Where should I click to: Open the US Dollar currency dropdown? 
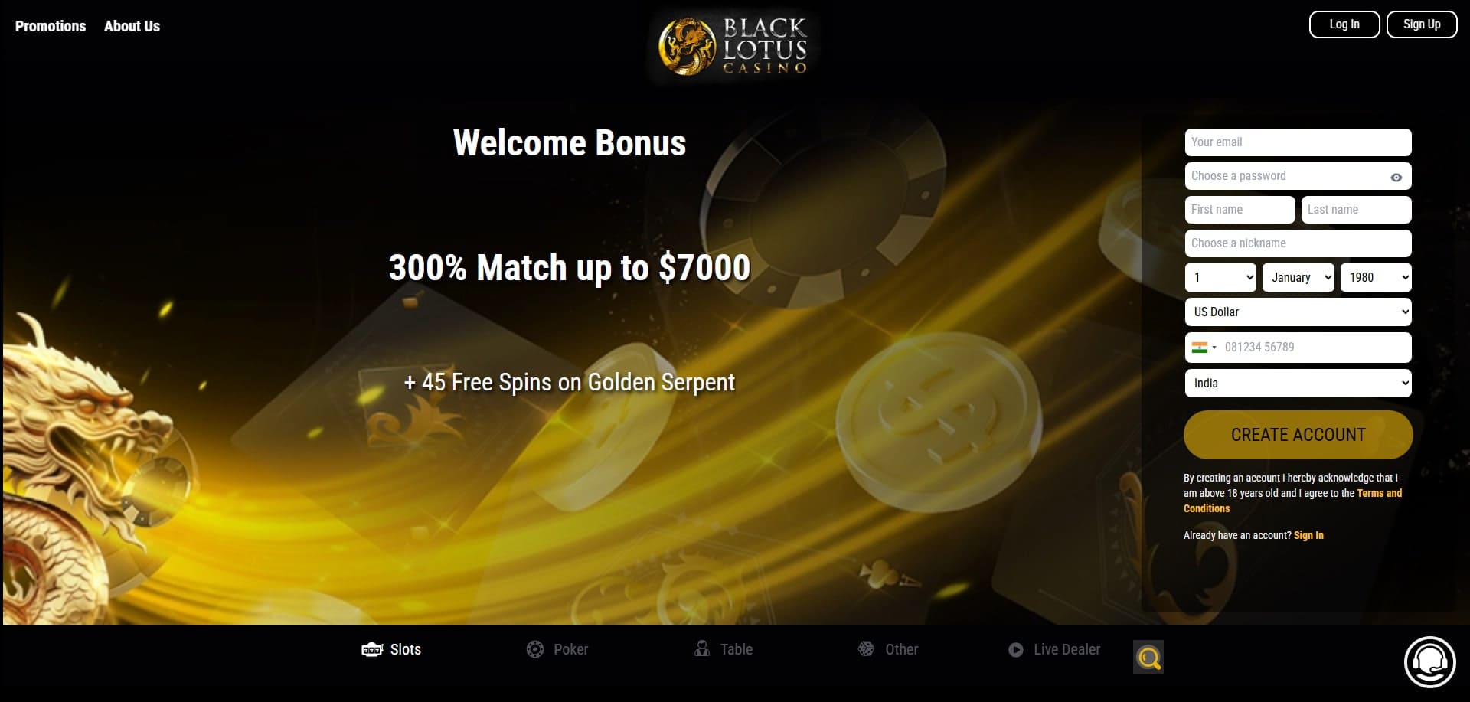(x=1298, y=312)
